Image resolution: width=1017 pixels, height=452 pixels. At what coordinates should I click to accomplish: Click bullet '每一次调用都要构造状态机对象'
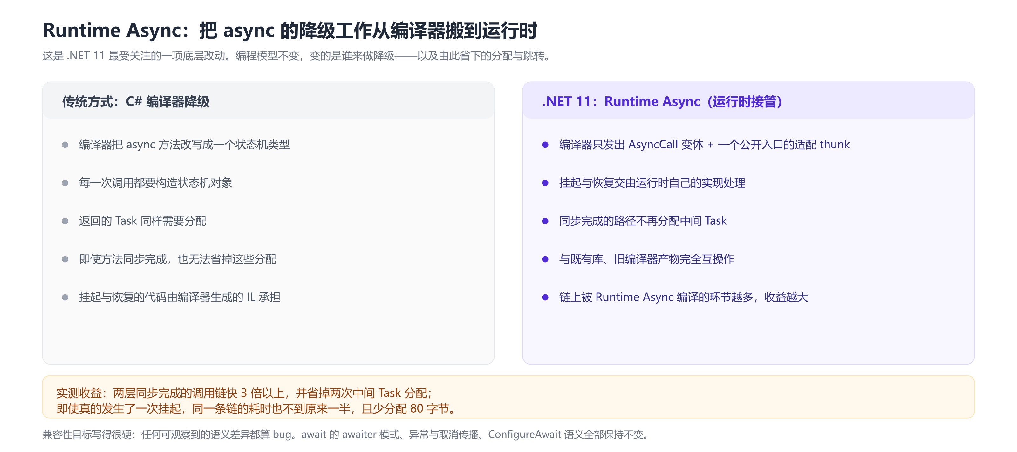(x=155, y=183)
